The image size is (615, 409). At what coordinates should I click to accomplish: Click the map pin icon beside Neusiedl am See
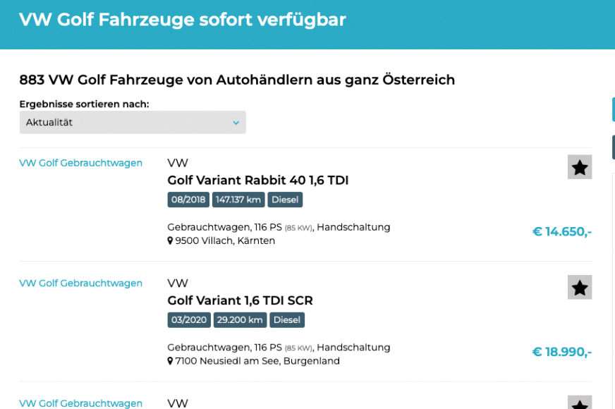(170, 361)
